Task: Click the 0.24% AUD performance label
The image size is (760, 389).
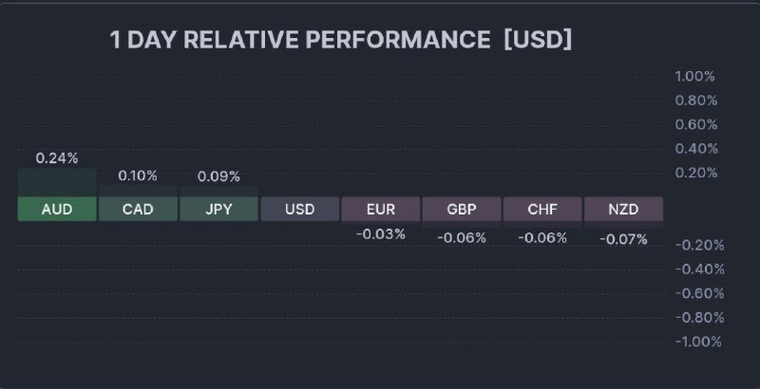Action: pos(57,158)
